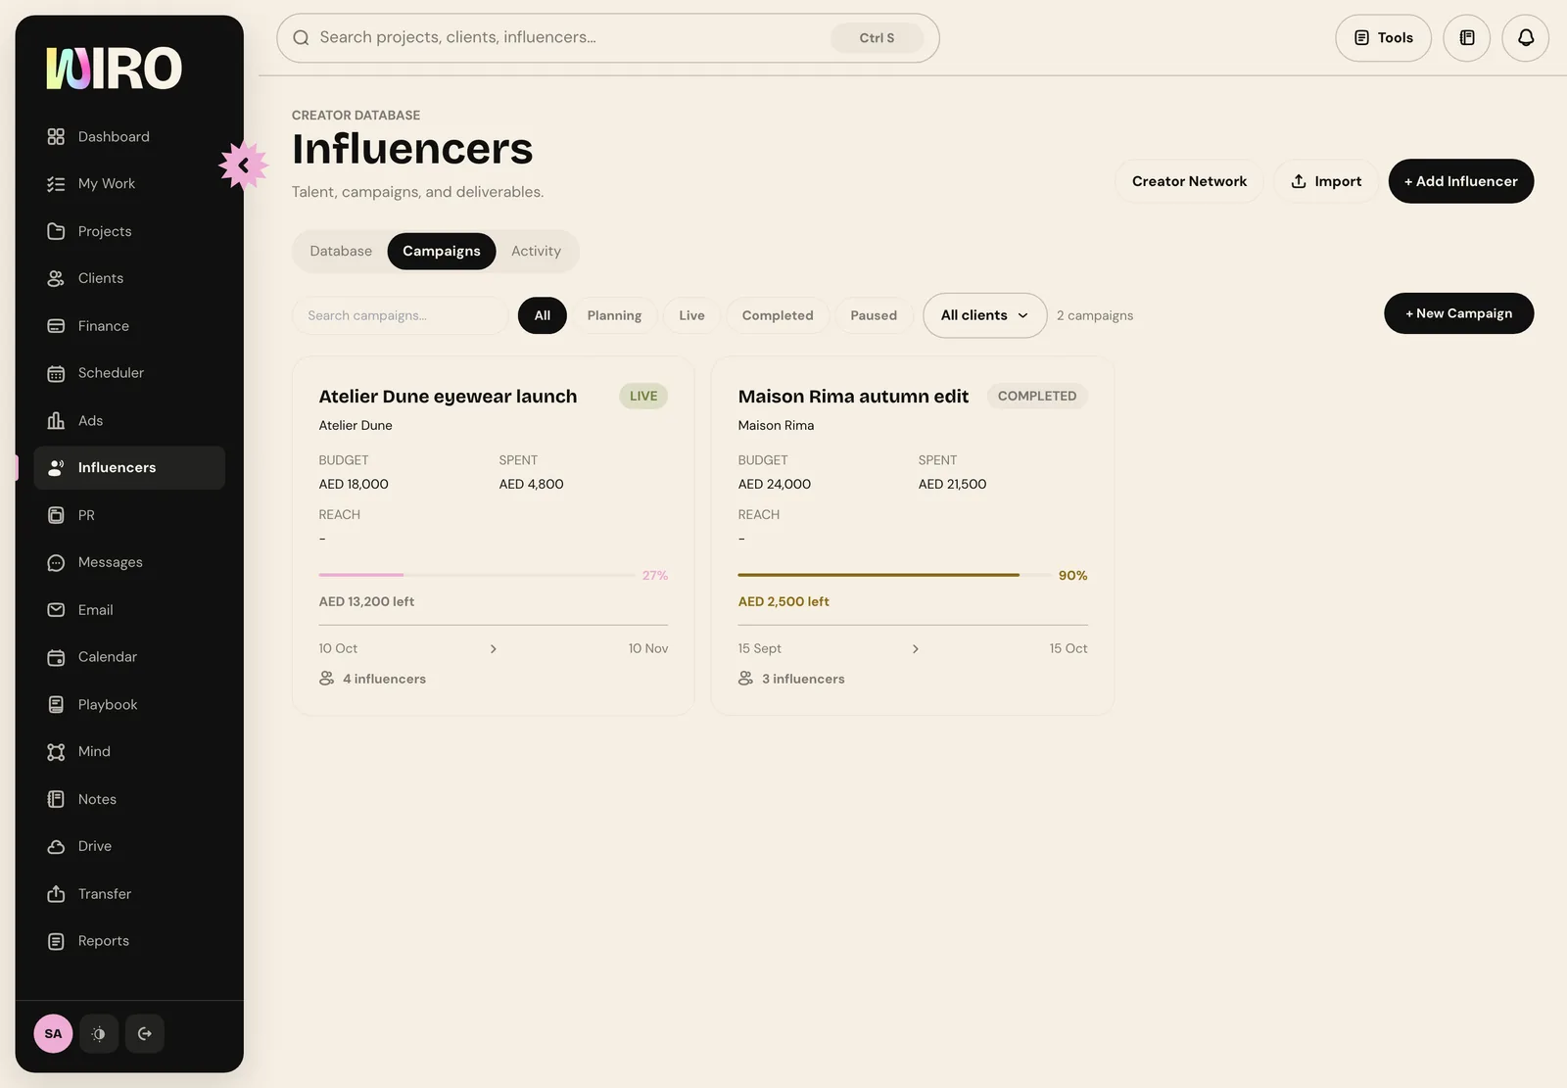Open the PR section
The width and height of the screenshot is (1567, 1088).
coord(129,515)
